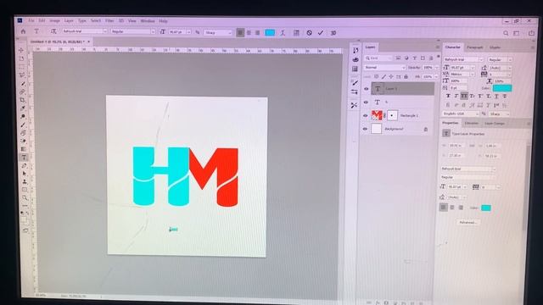Open the collapsed Adjustments sliders panel icon
The image size is (543, 305).
click(355, 92)
